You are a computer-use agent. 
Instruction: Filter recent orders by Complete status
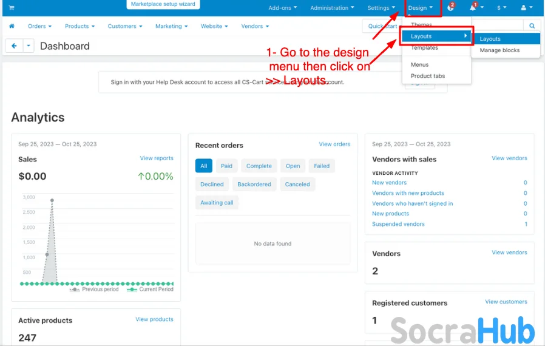(x=259, y=166)
